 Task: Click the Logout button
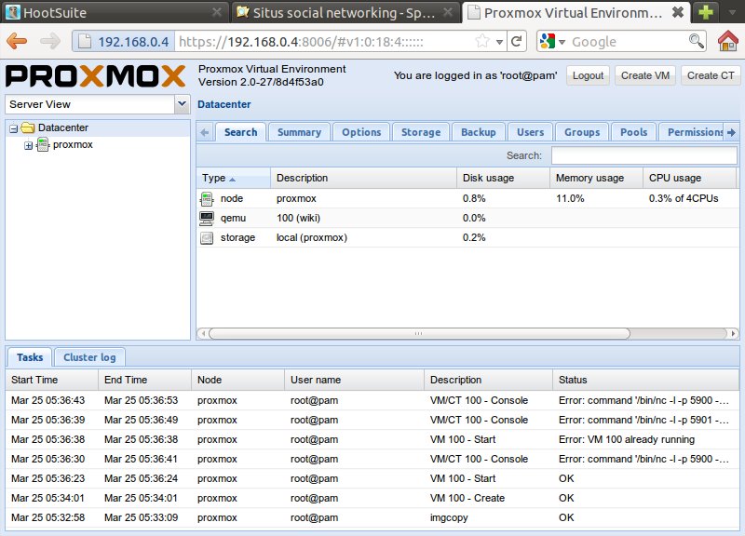(588, 75)
